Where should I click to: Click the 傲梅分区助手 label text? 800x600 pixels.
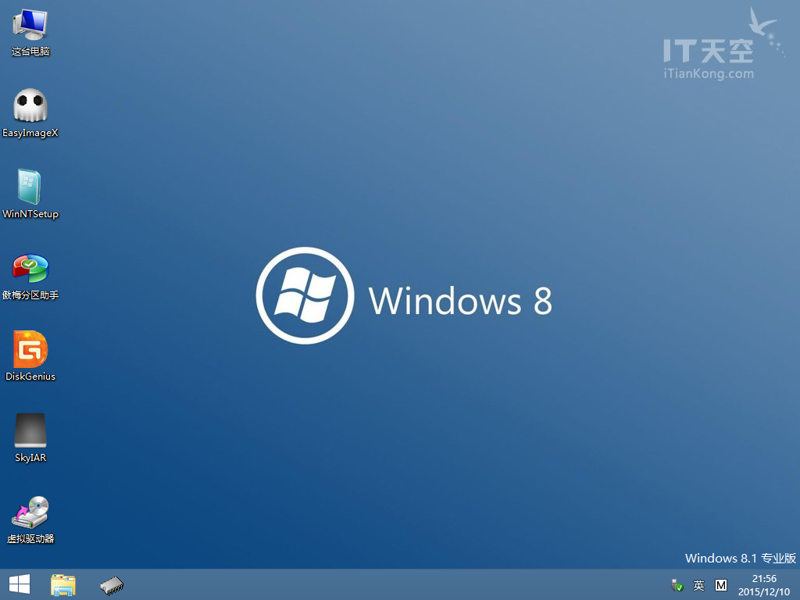[x=30, y=295]
